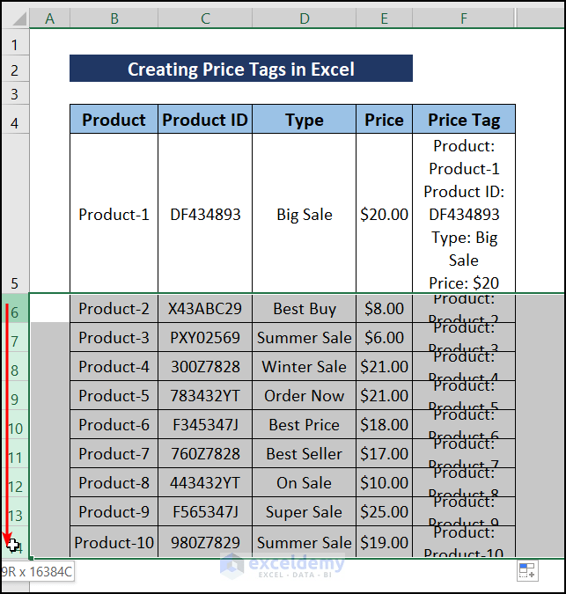The height and width of the screenshot is (594, 566).
Task: Click the $10.00 price cell
Action: tap(384, 482)
